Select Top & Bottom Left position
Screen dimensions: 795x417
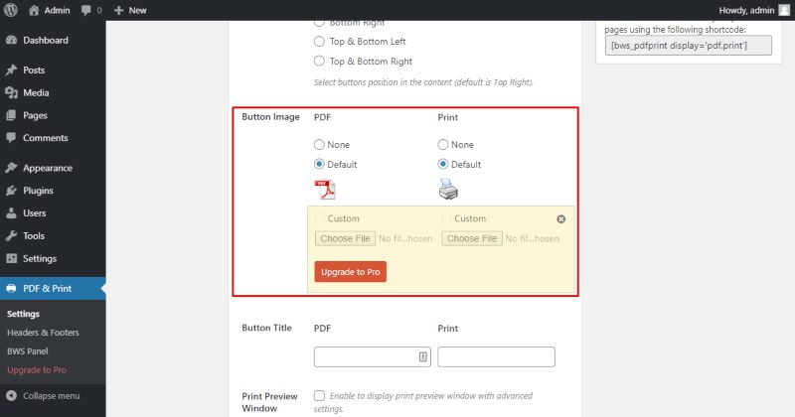319,41
